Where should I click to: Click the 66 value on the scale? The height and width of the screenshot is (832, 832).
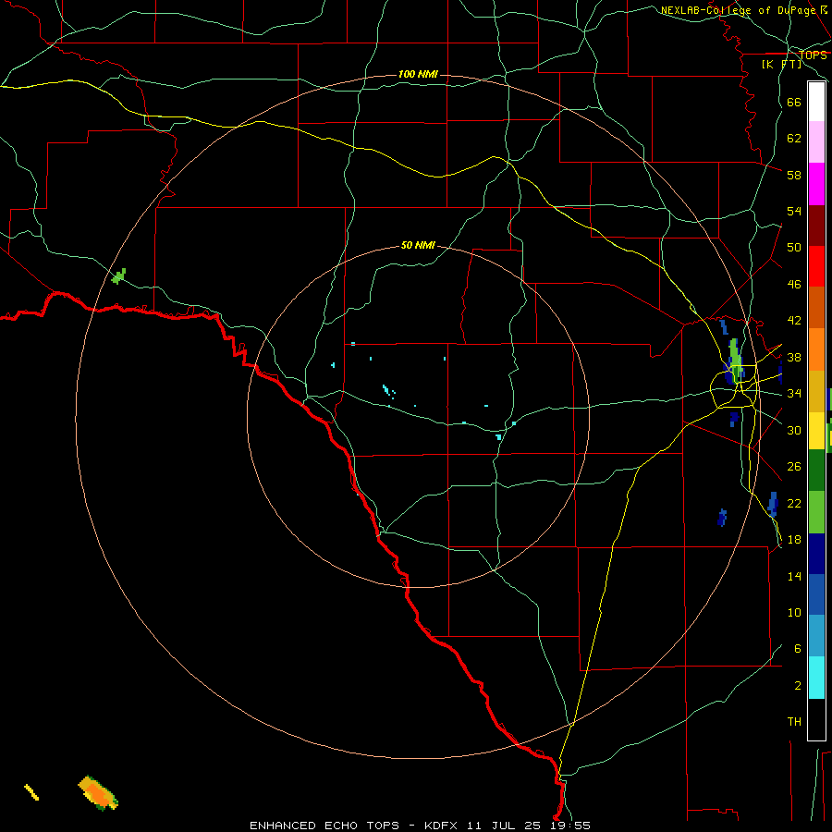pyautogui.click(x=794, y=102)
